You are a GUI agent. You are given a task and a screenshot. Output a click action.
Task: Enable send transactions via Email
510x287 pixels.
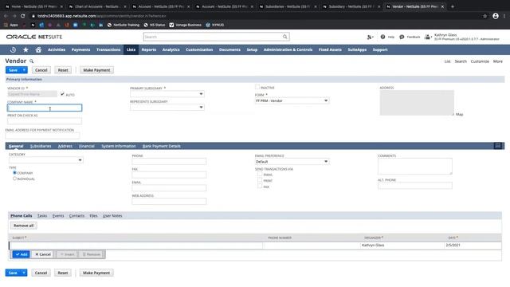(x=260, y=175)
